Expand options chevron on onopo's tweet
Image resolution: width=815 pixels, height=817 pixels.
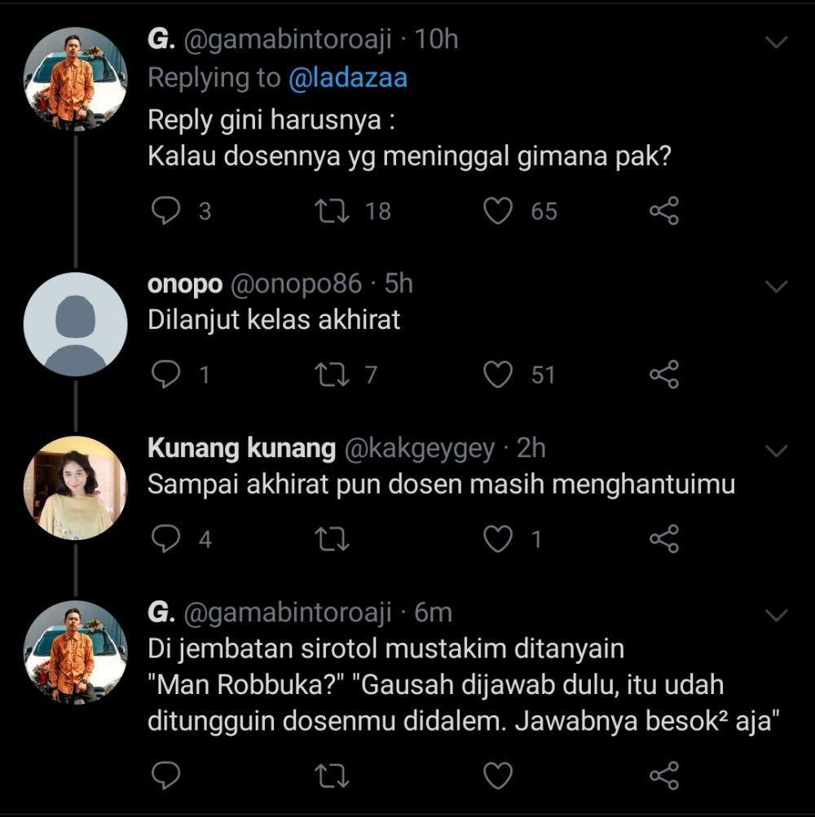tap(776, 286)
